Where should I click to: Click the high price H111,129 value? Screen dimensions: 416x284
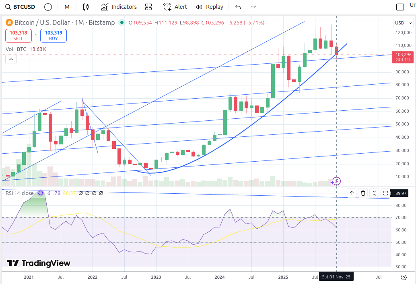click(166, 23)
